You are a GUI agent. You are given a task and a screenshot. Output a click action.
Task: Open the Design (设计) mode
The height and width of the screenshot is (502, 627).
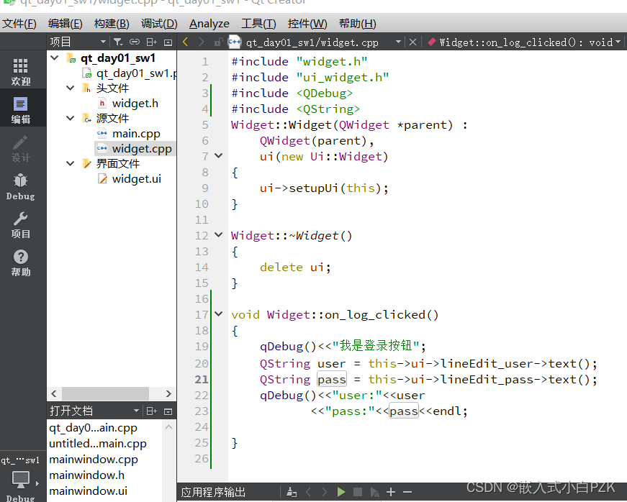point(20,148)
